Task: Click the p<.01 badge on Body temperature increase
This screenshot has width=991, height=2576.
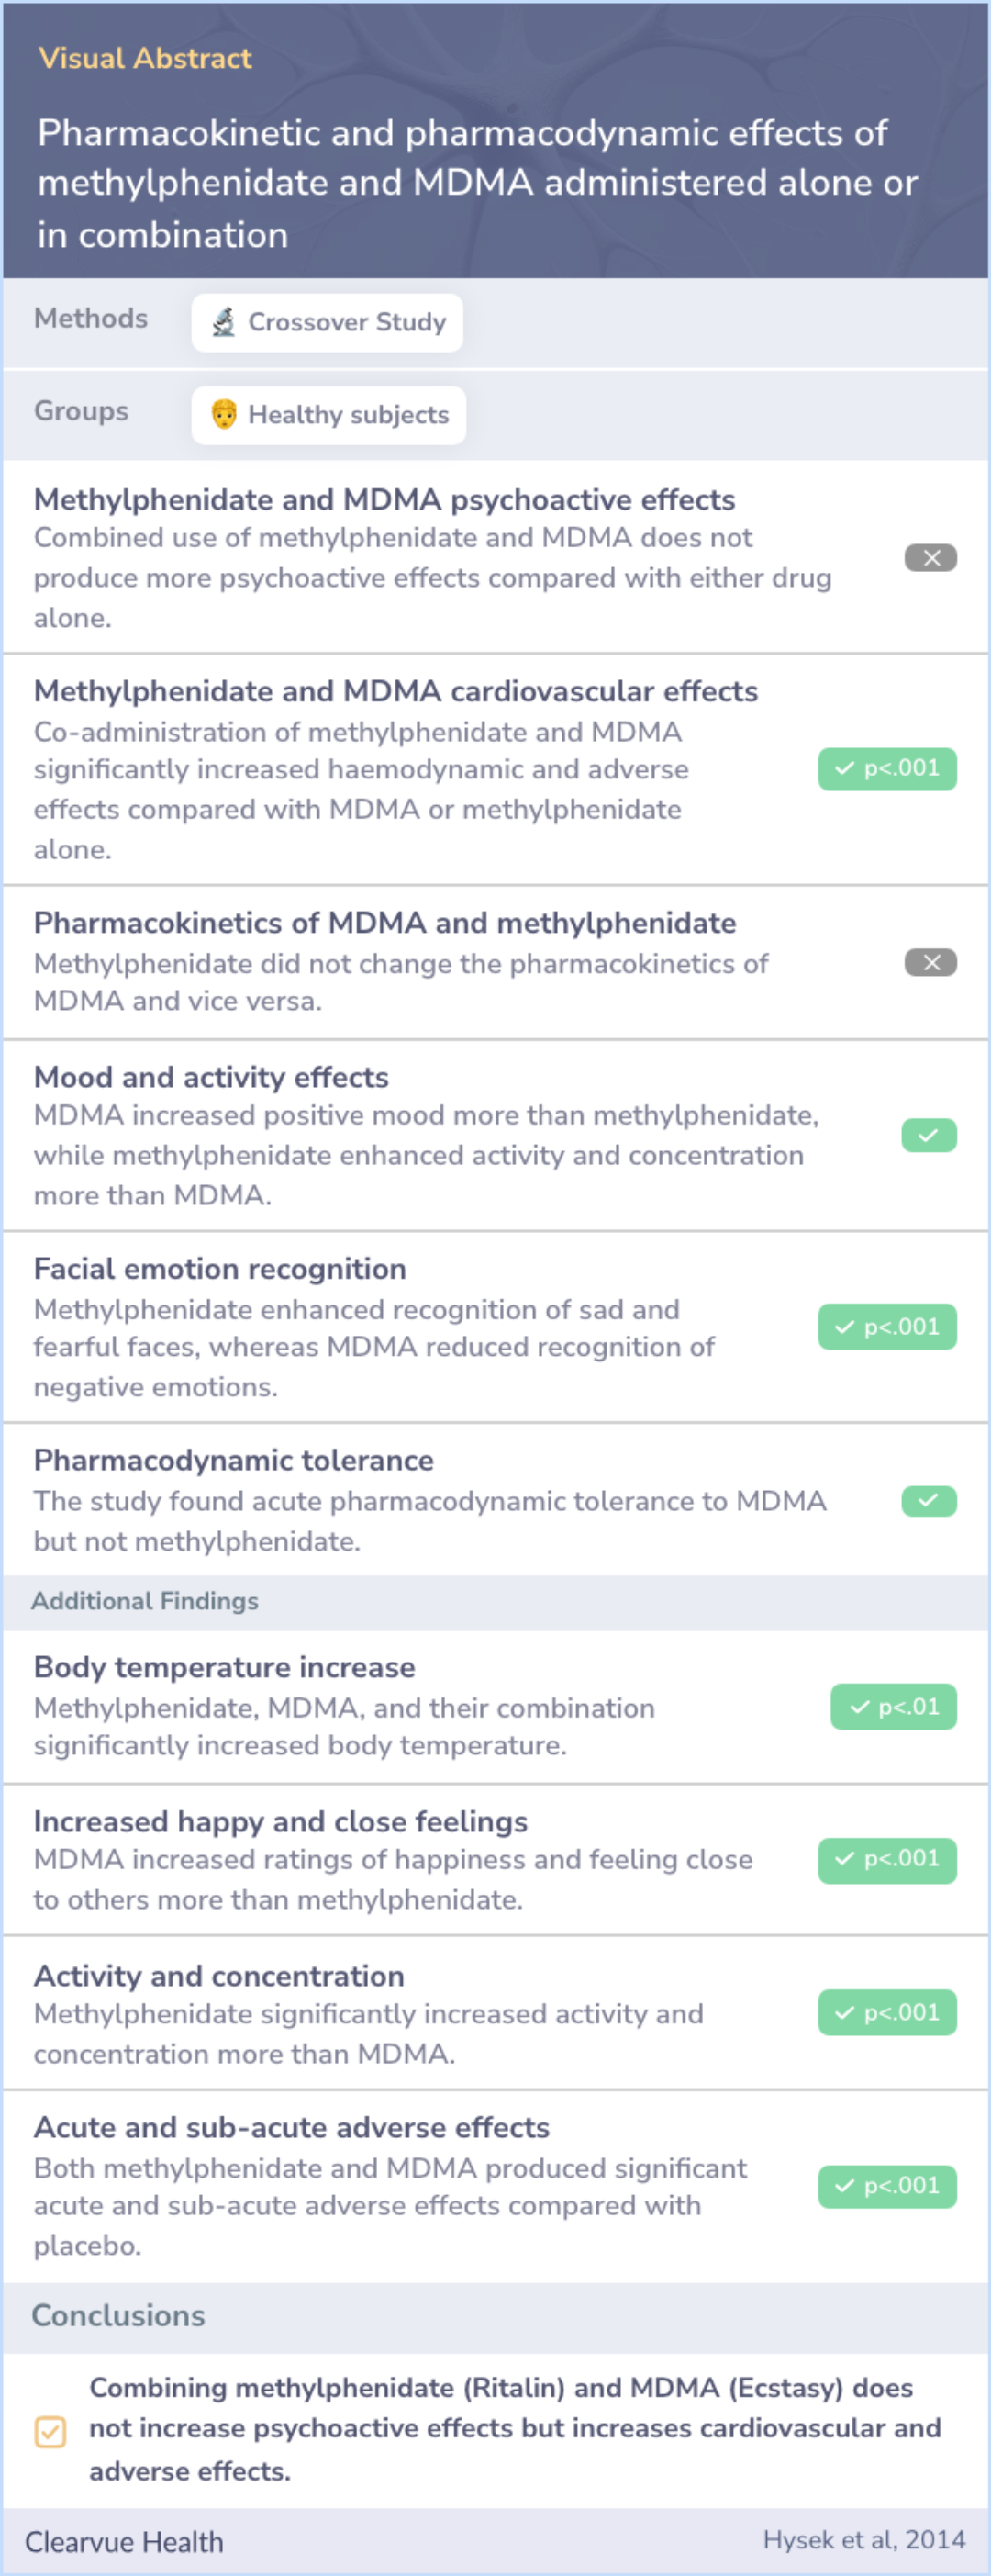Action: (893, 1706)
